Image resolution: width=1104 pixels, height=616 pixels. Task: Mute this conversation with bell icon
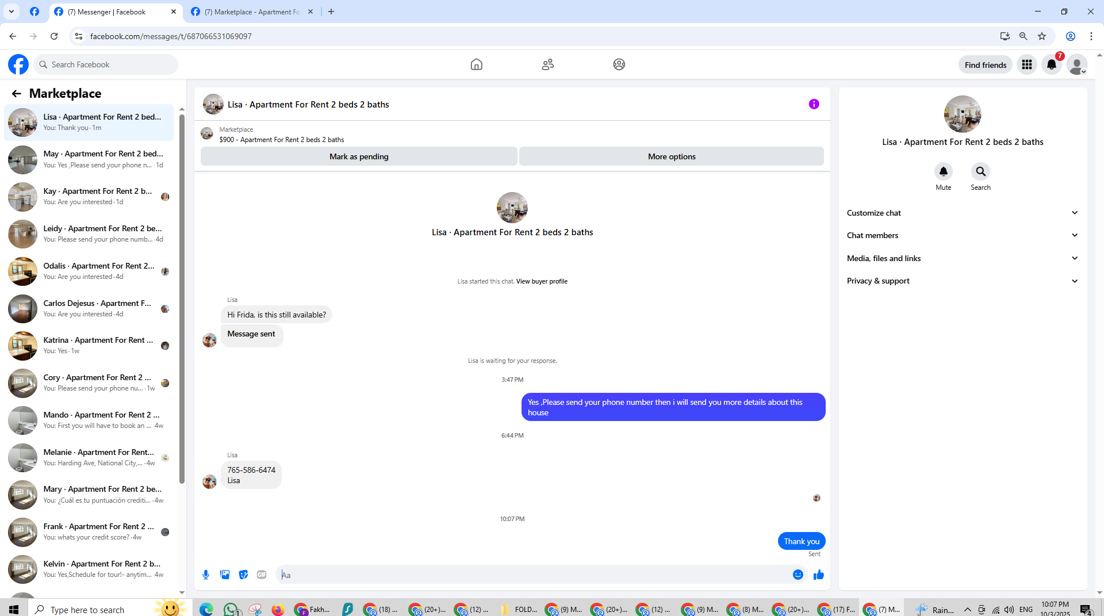943,171
